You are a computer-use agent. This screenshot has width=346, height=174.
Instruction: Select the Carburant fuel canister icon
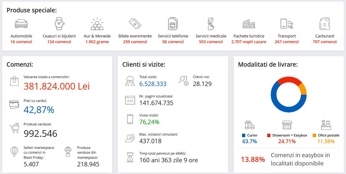[x=324, y=24]
